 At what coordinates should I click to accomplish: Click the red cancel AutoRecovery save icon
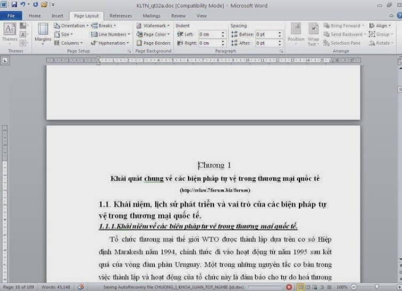[x=289, y=287]
